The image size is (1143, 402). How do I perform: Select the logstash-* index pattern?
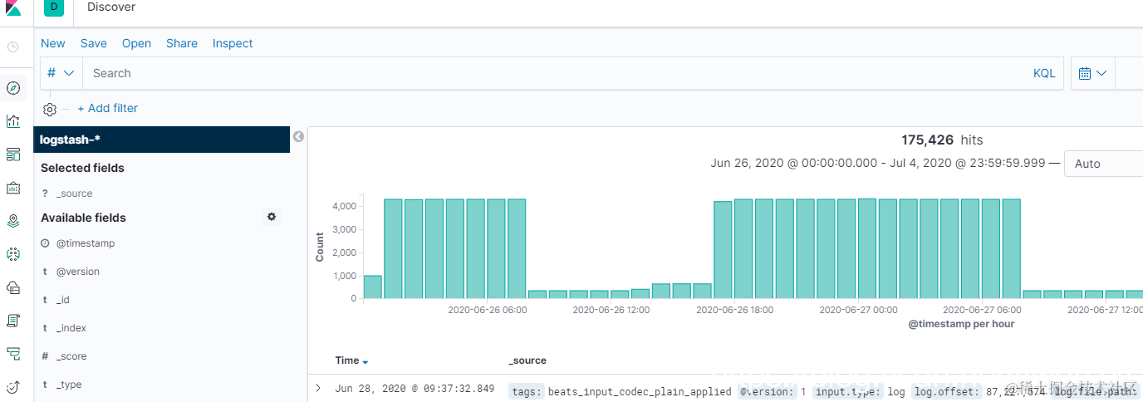(x=162, y=140)
